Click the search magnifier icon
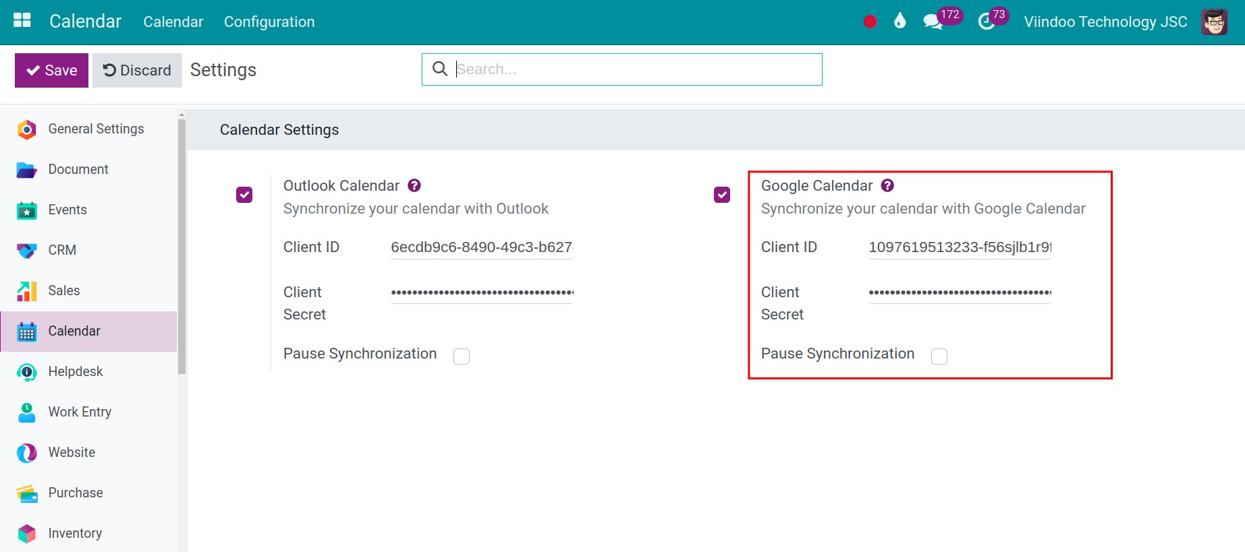 point(439,69)
